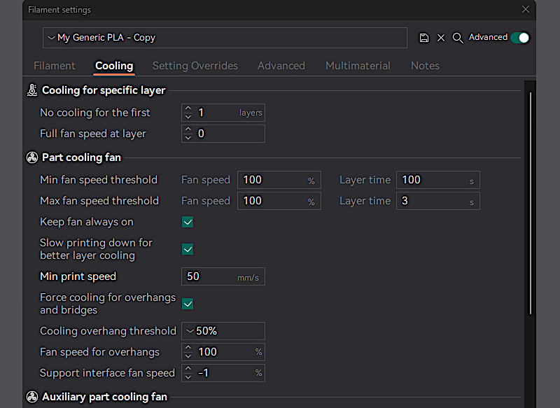The height and width of the screenshot is (408, 560).
Task: Click the Part cooling fan section icon
Action: tap(32, 157)
